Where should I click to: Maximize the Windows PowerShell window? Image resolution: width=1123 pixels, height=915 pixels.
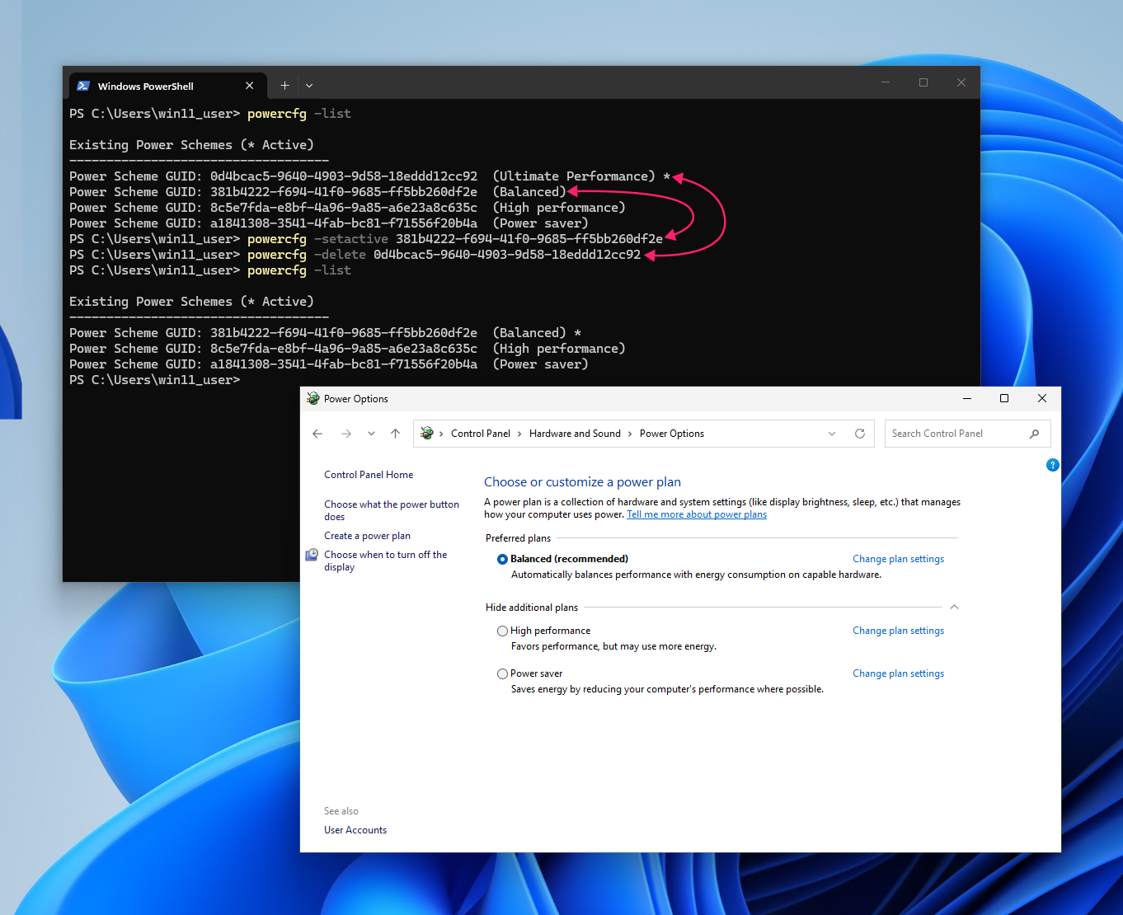(923, 82)
